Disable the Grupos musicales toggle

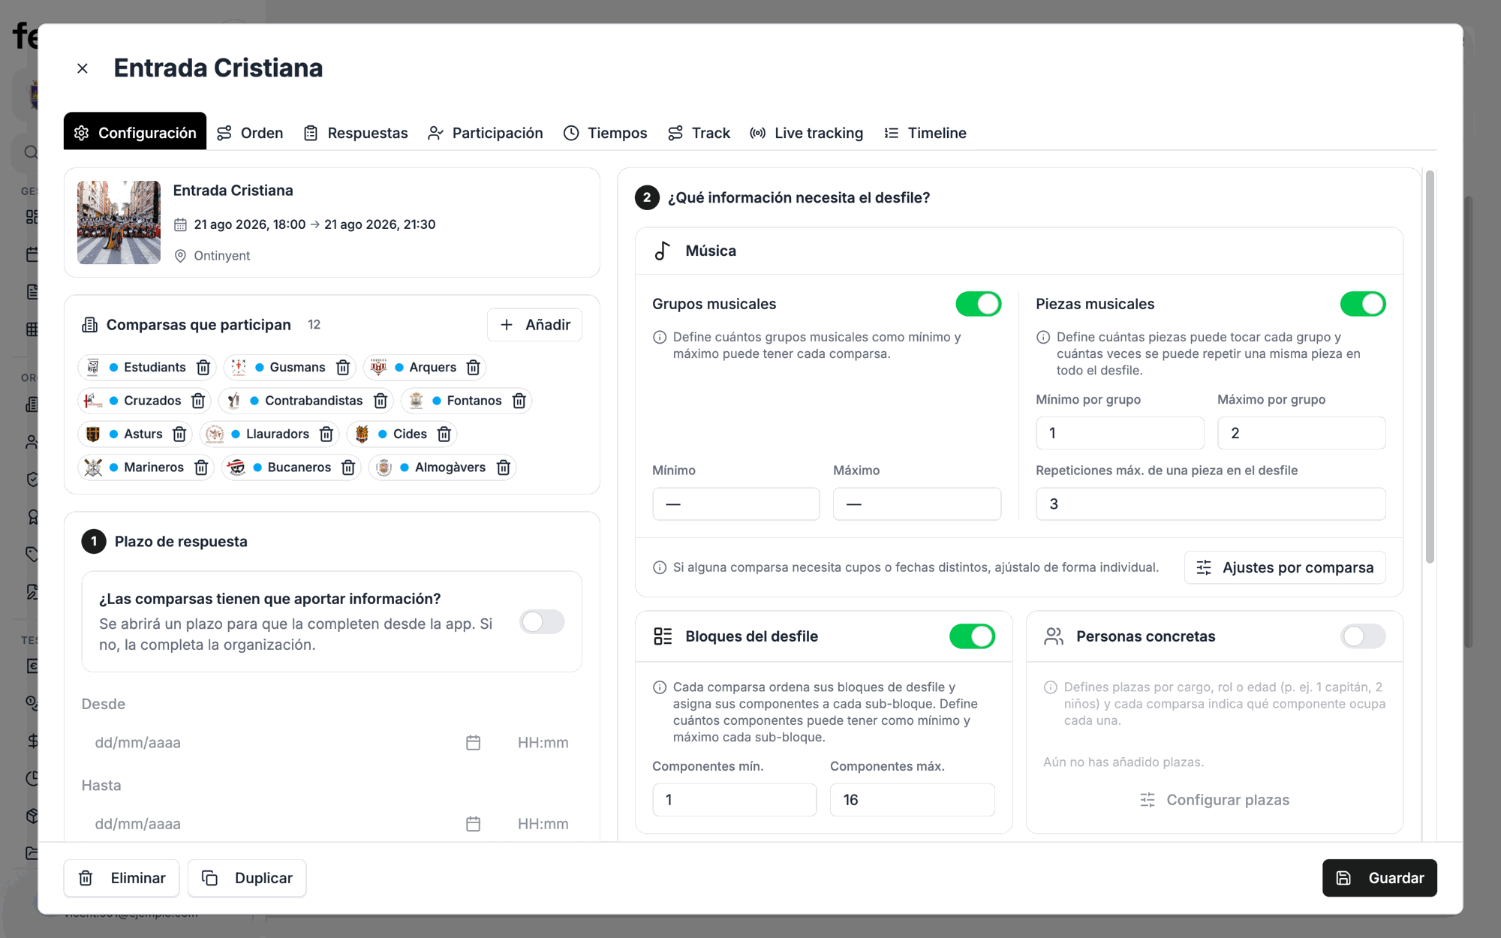click(978, 304)
